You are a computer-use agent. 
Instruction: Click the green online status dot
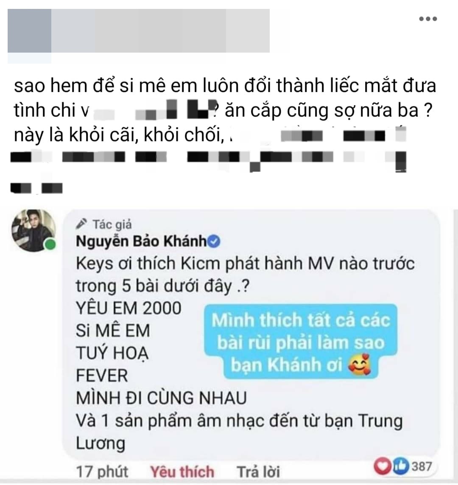click(50, 244)
